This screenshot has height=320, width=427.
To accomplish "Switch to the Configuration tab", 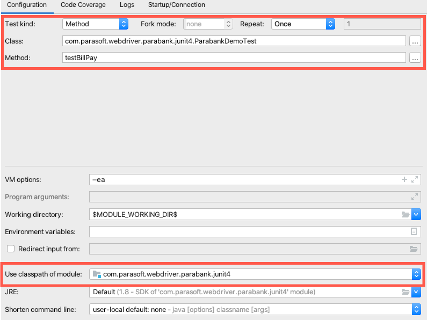I will [x=27, y=5].
